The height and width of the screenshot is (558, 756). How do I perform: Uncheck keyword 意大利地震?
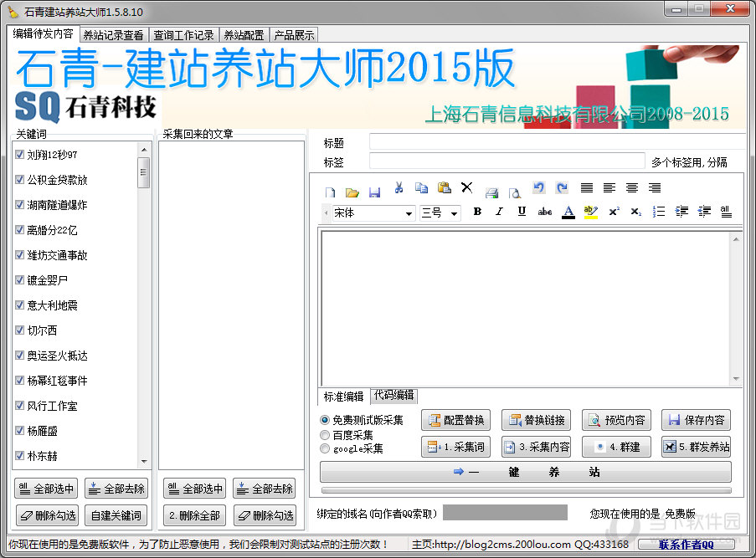click(x=20, y=305)
